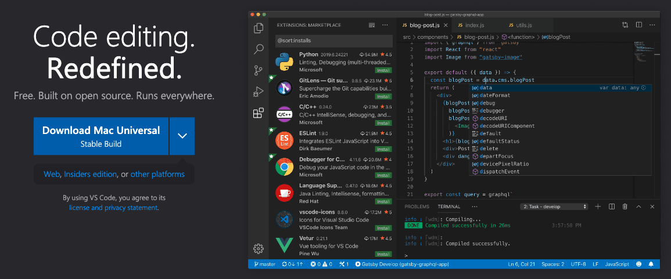Click the @sort:installs extension search field
671x279 pixels.
(333, 42)
